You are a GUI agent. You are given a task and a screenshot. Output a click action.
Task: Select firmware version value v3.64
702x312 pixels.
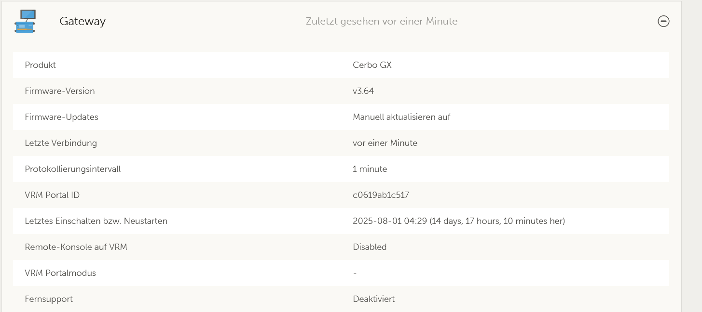point(363,91)
